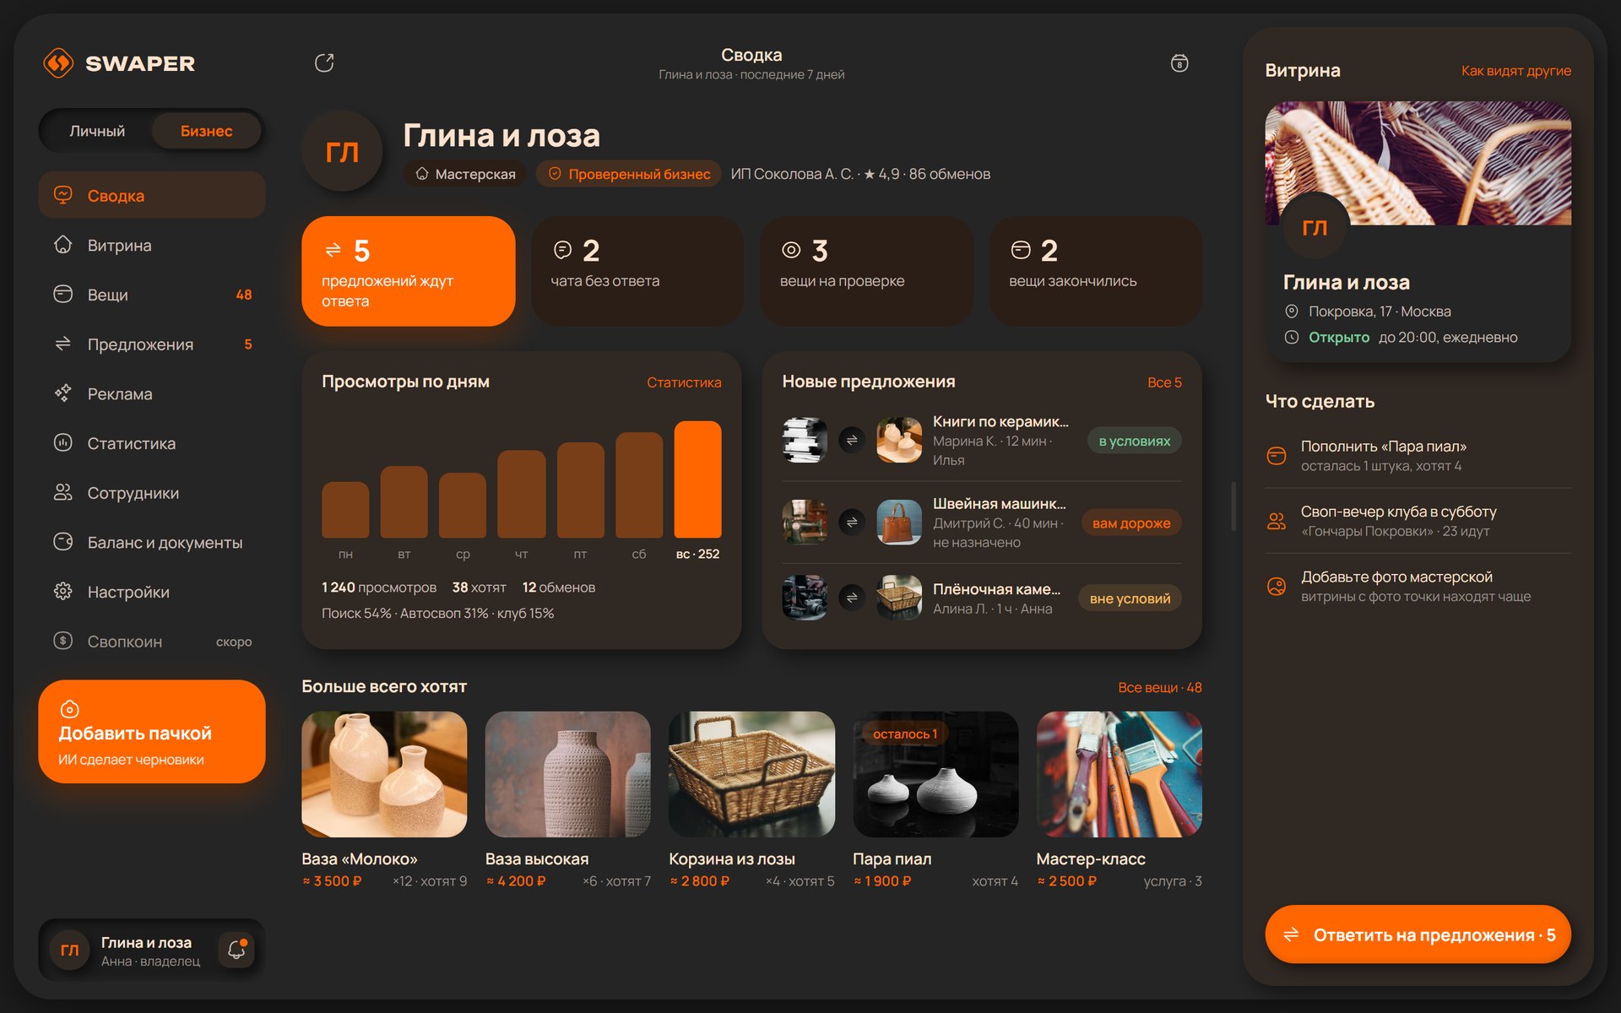Click the share/export icon in the header
The image size is (1621, 1013).
[x=324, y=63]
